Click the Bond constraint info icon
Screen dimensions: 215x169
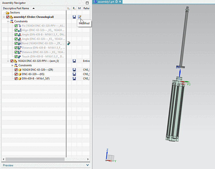coord(69,43)
